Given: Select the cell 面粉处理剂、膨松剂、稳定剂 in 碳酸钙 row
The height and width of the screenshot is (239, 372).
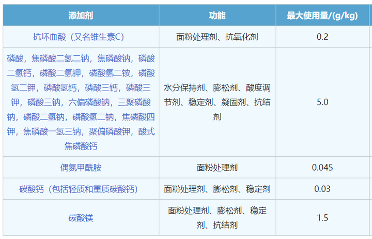Looking at the screenshot, I should point(218,189).
